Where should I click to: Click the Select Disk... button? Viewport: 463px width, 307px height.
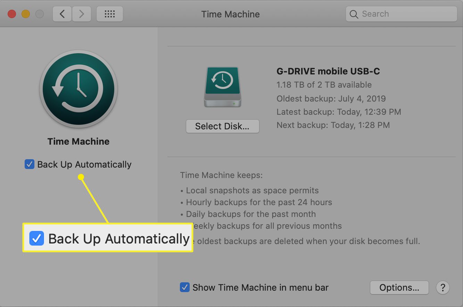click(222, 126)
